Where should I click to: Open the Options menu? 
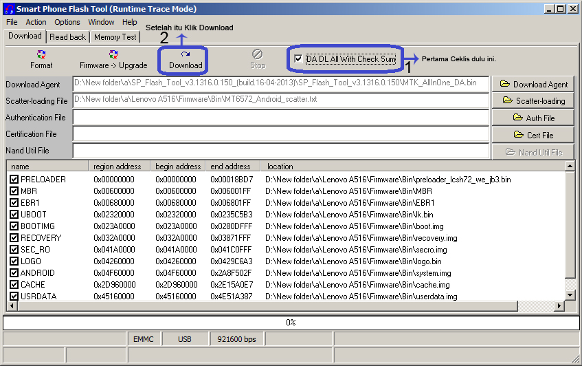click(x=67, y=22)
